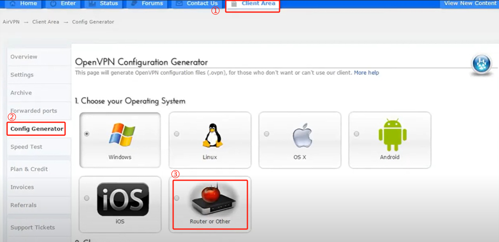Click the Windows flag logo icon

[122, 135]
